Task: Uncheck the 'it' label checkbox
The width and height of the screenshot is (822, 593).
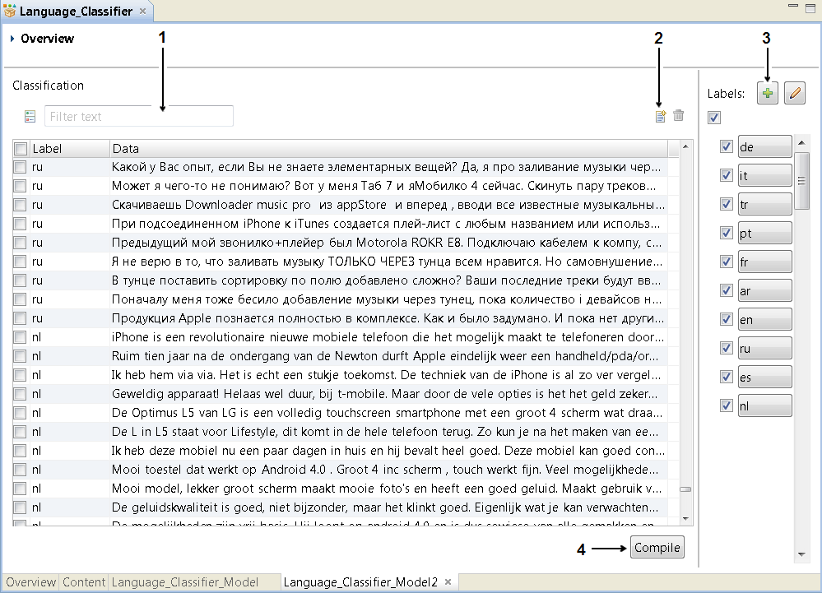Action: point(726,175)
